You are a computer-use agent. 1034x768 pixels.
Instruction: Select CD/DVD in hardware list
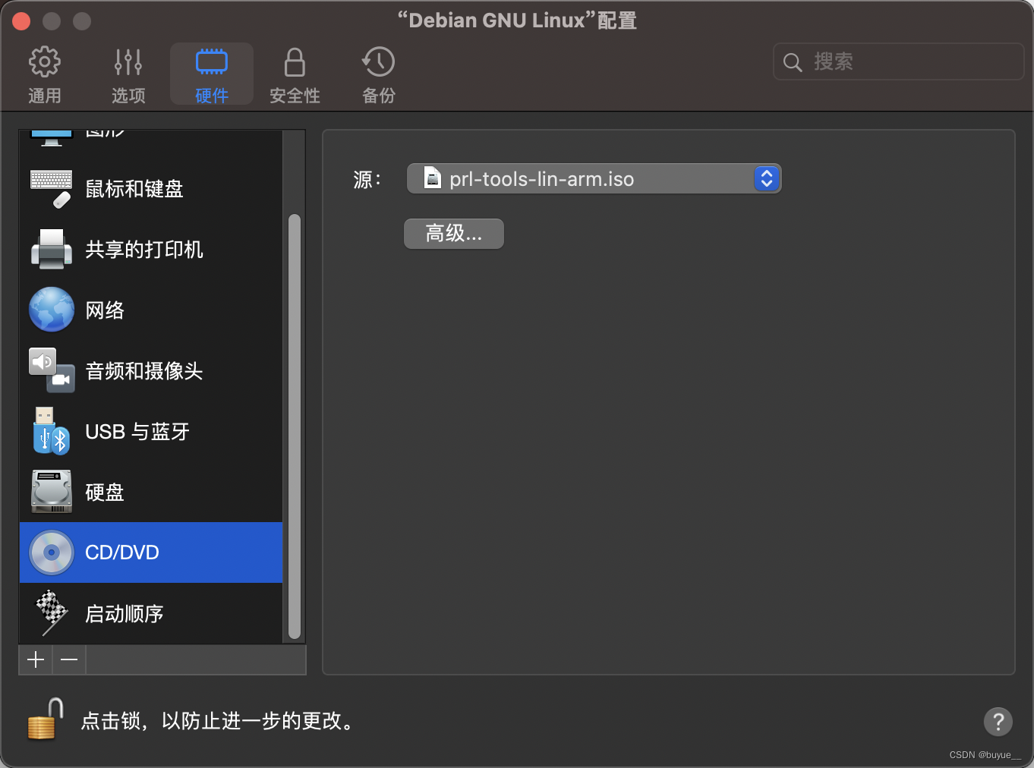click(151, 552)
